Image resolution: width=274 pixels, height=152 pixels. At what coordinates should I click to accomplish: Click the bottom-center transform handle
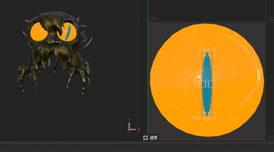207,116
